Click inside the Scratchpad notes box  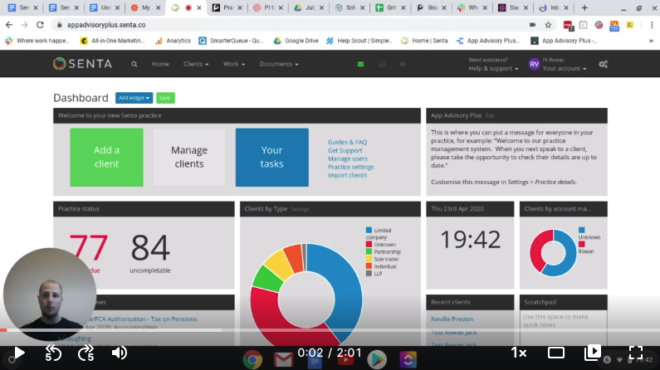click(x=563, y=328)
